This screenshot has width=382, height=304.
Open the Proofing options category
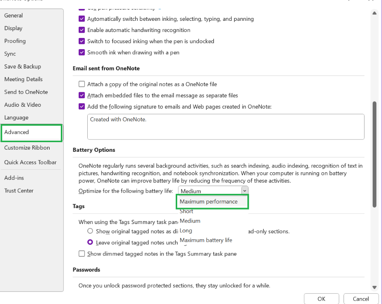[x=15, y=41]
